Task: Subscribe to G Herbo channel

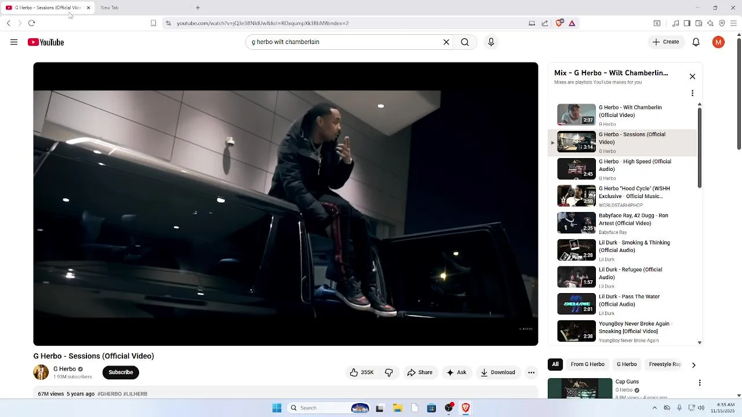Action: [121, 372]
